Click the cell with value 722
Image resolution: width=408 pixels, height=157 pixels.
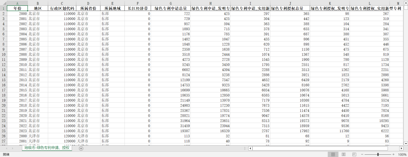coord(170,14)
